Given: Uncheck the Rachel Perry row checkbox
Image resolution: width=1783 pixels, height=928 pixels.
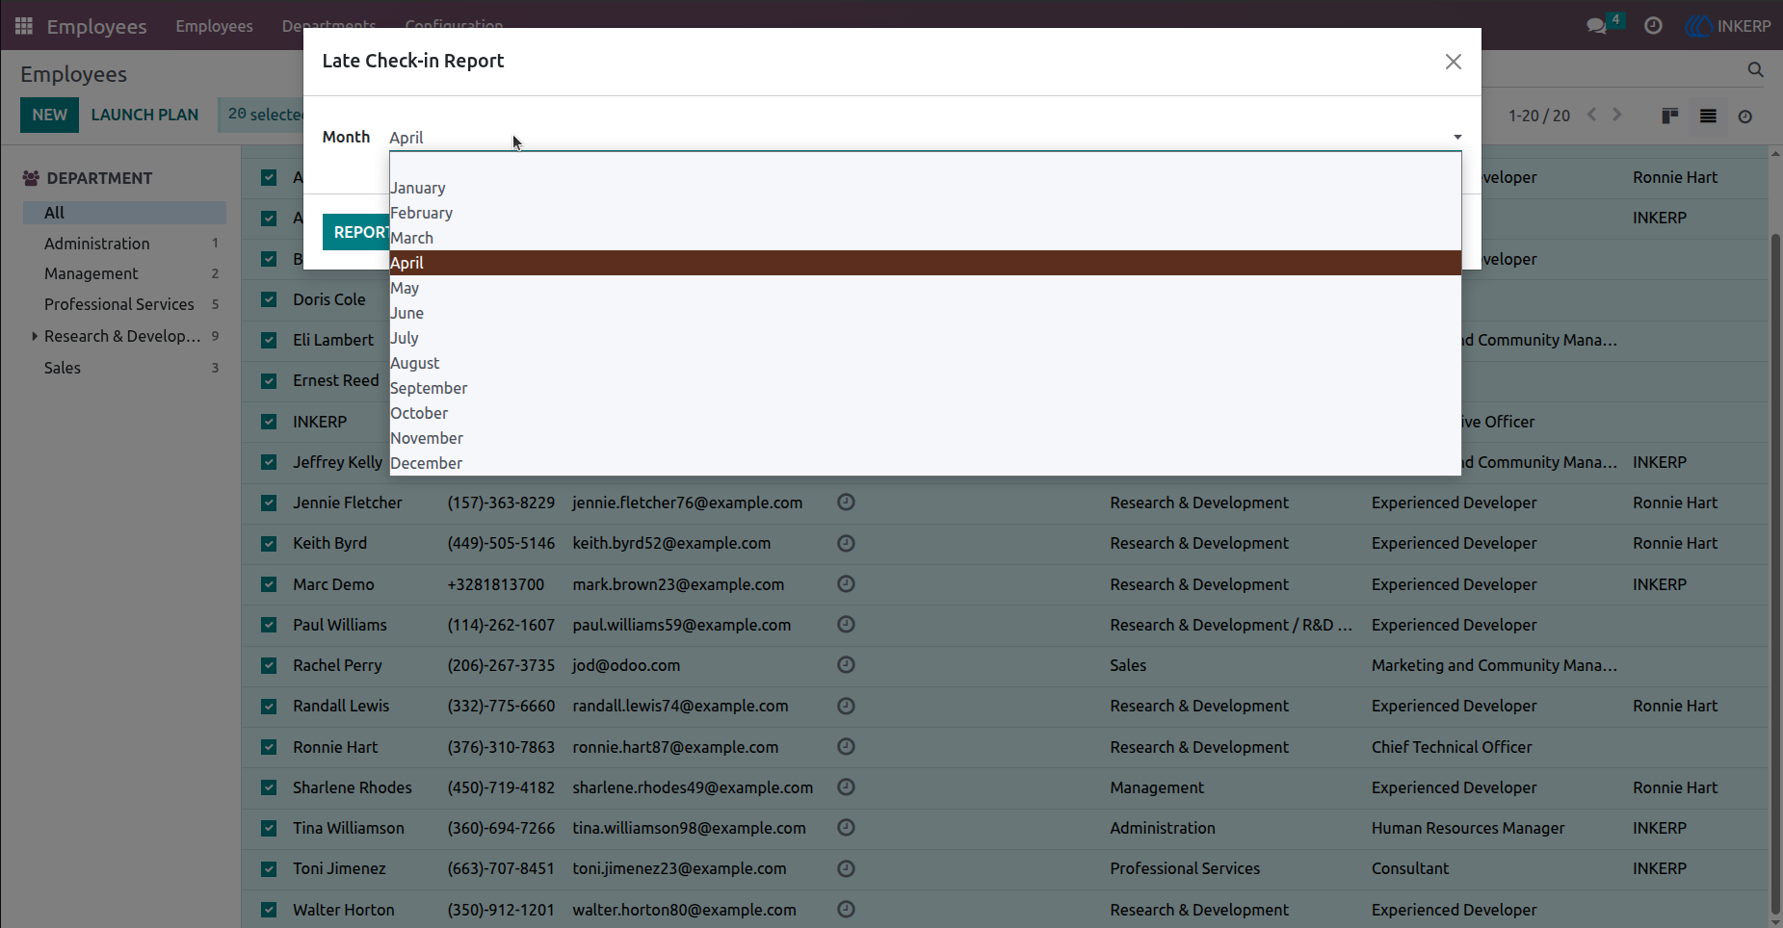Looking at the screenshot, I should [x=269, y=665].
